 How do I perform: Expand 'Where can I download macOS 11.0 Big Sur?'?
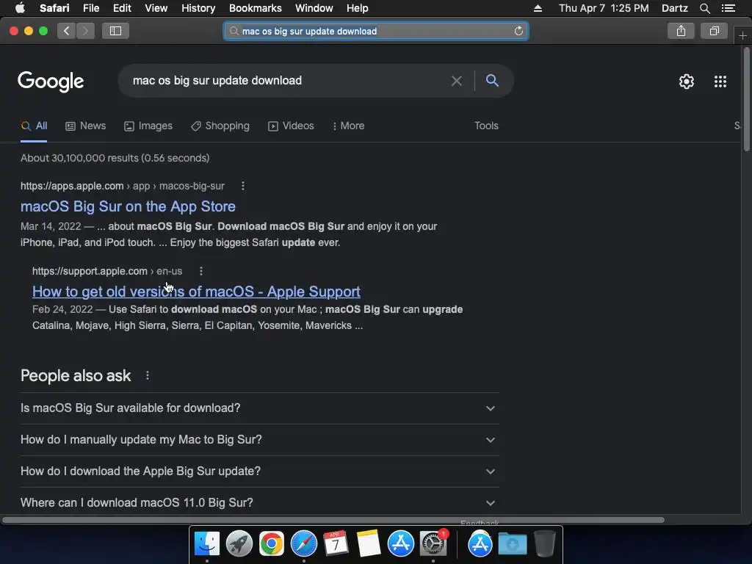[x=259, y=502]
